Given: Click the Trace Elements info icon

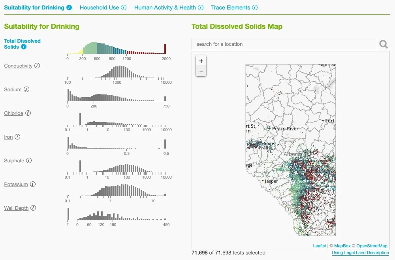Looking at the screenshot, I should click(x=254, y=8).
